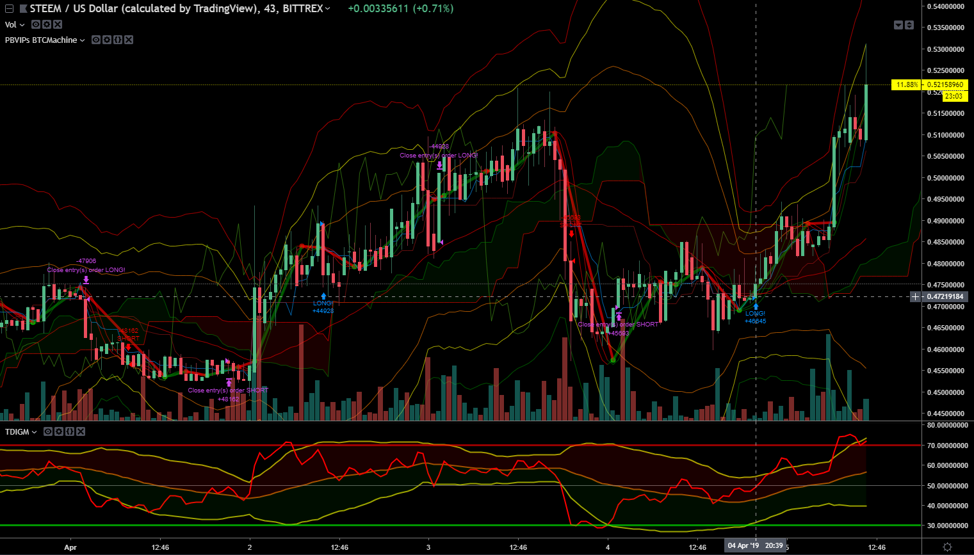View source code of TDIGM indicator

(70, 432)
